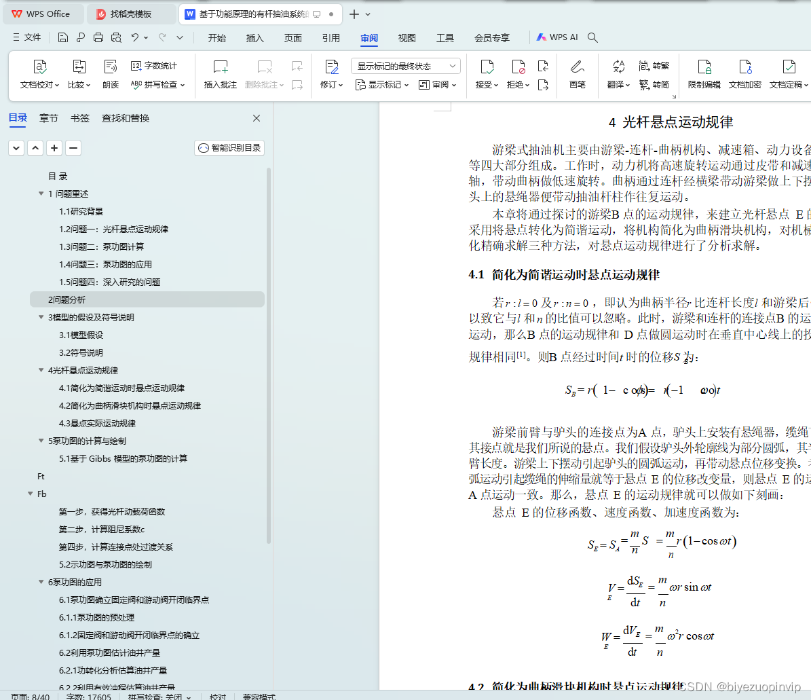Click the outline pane vertical scrollbar

click(269, 355)
